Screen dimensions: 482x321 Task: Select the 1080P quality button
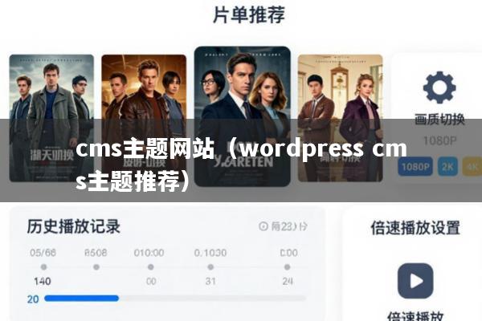coord(415,166)
